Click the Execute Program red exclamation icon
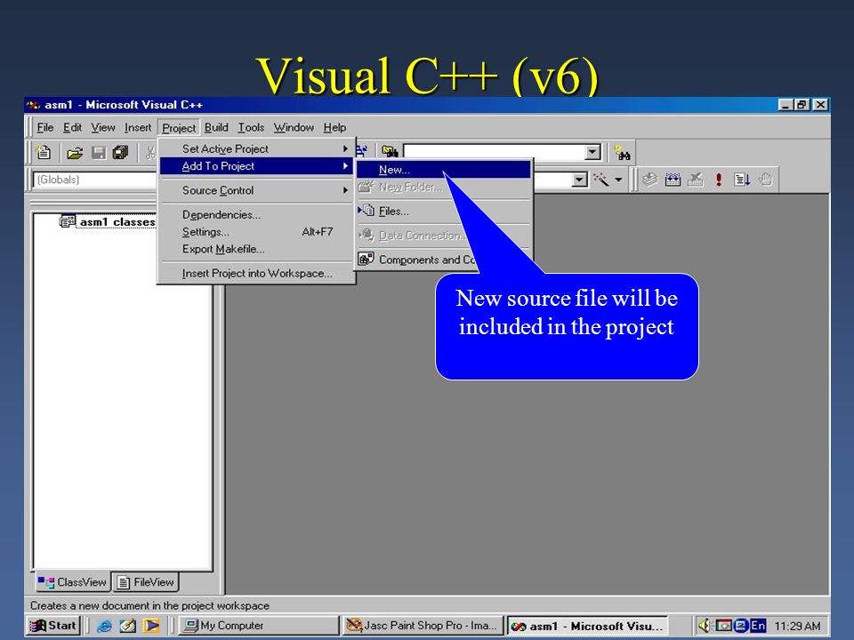 coord(719,179)
